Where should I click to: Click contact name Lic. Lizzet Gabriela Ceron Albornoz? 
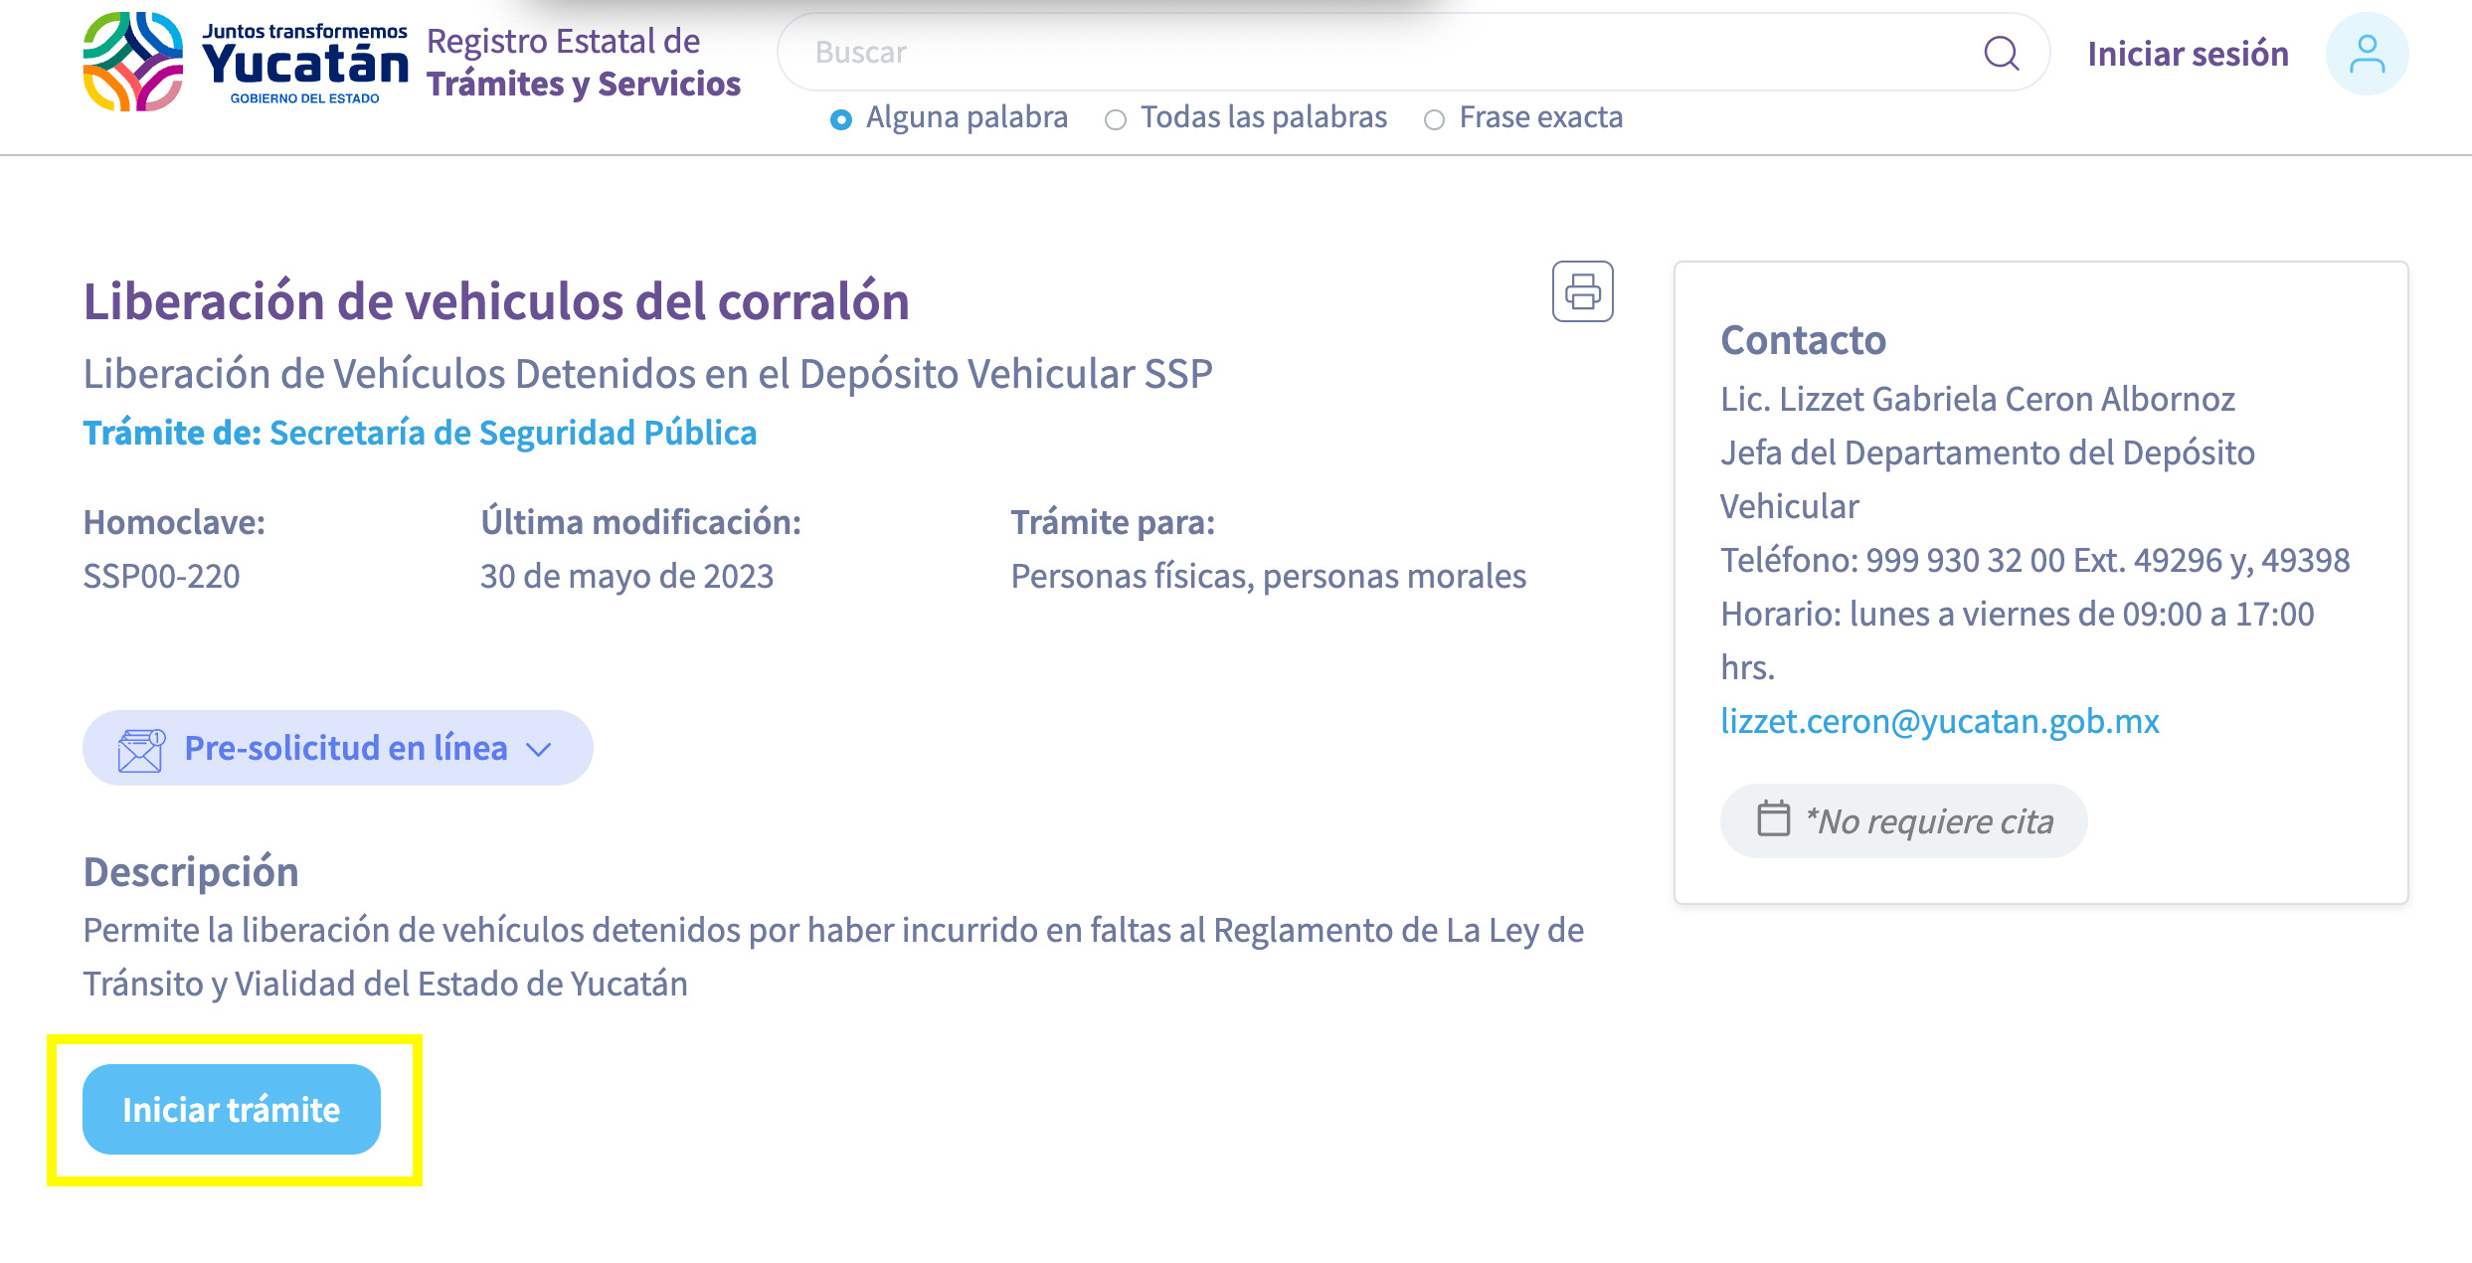tap(1978, 399)
